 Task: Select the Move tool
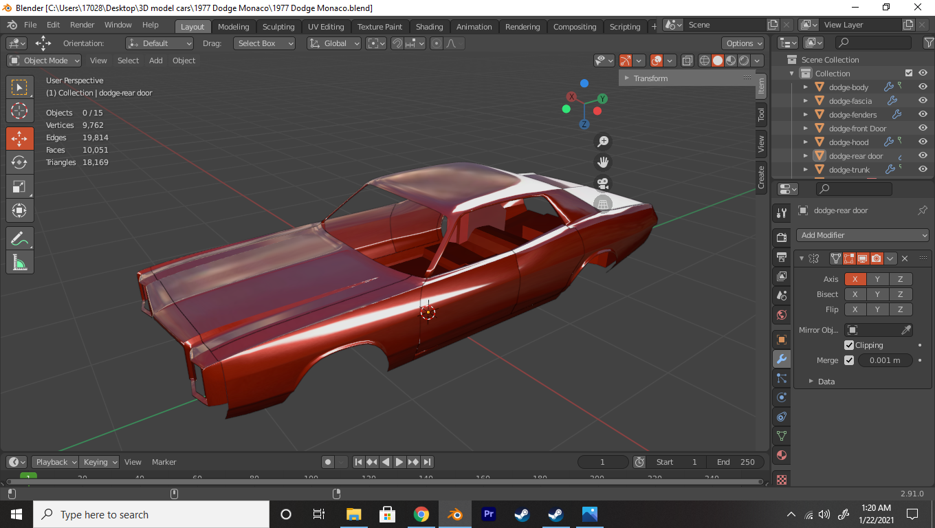coord(19,138)
